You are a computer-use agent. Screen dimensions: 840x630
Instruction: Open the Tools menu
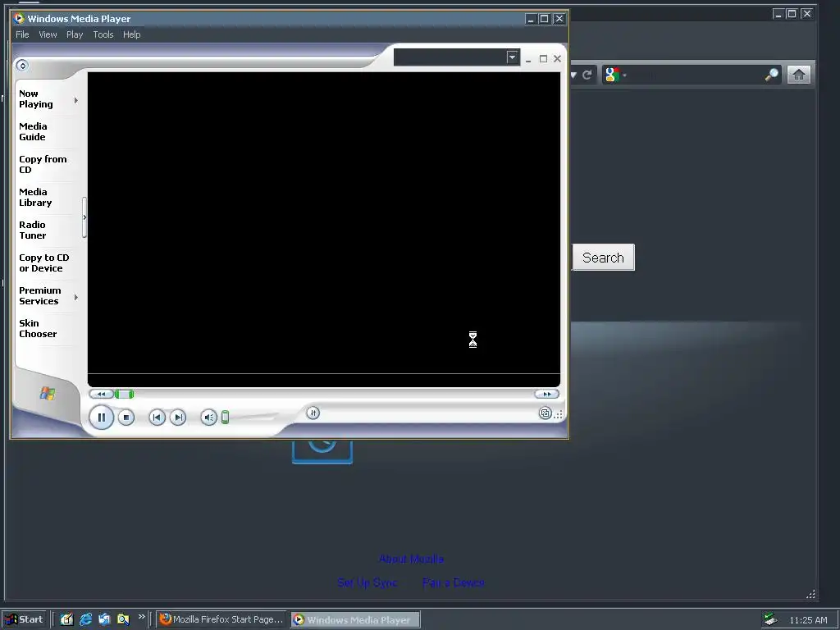click(103, 34)
